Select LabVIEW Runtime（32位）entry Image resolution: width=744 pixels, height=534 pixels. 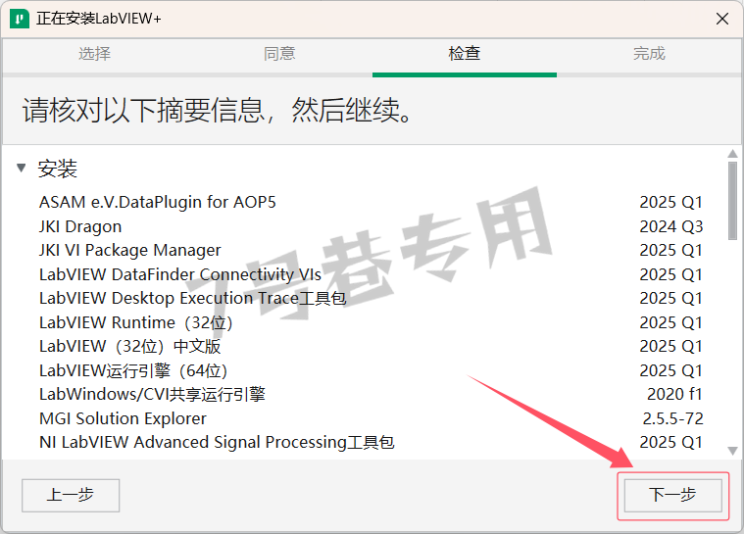pyautogui.click(x=371, y=322)
